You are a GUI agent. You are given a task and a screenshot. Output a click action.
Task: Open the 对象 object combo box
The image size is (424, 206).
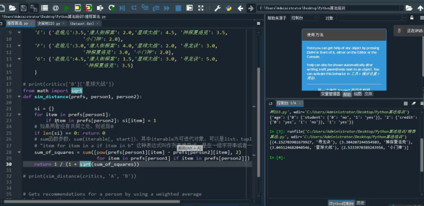[x=371, y=18]
